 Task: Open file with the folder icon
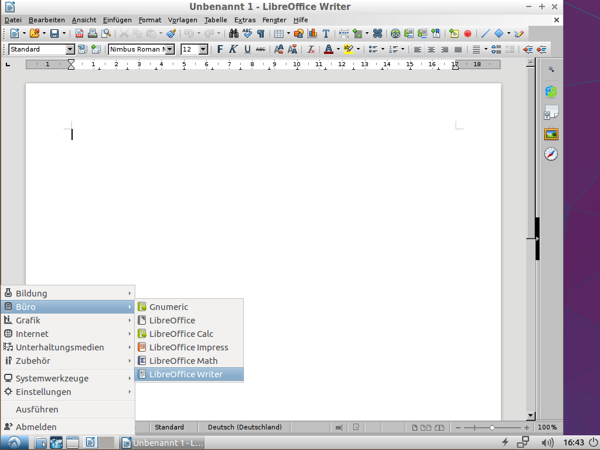point(35,33)
